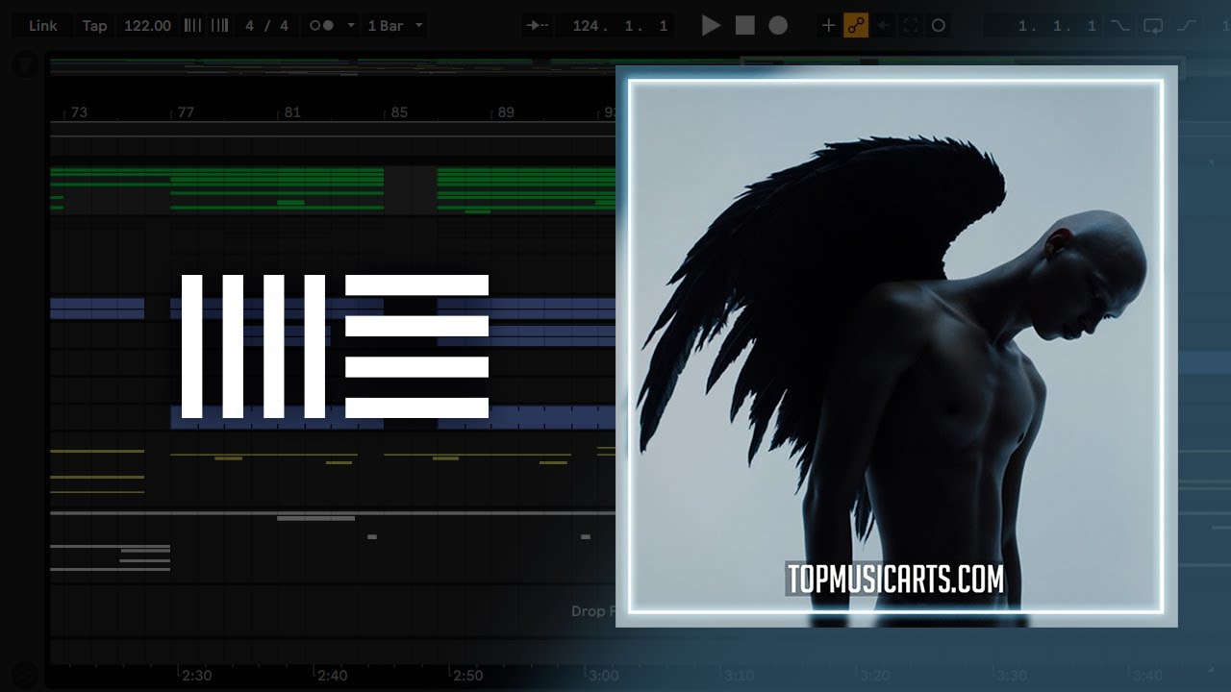Image resolution: width=1231 pixels, height=692 pixels.
Task: Toggle the Punch-In switch
Action: [1119, 26]
